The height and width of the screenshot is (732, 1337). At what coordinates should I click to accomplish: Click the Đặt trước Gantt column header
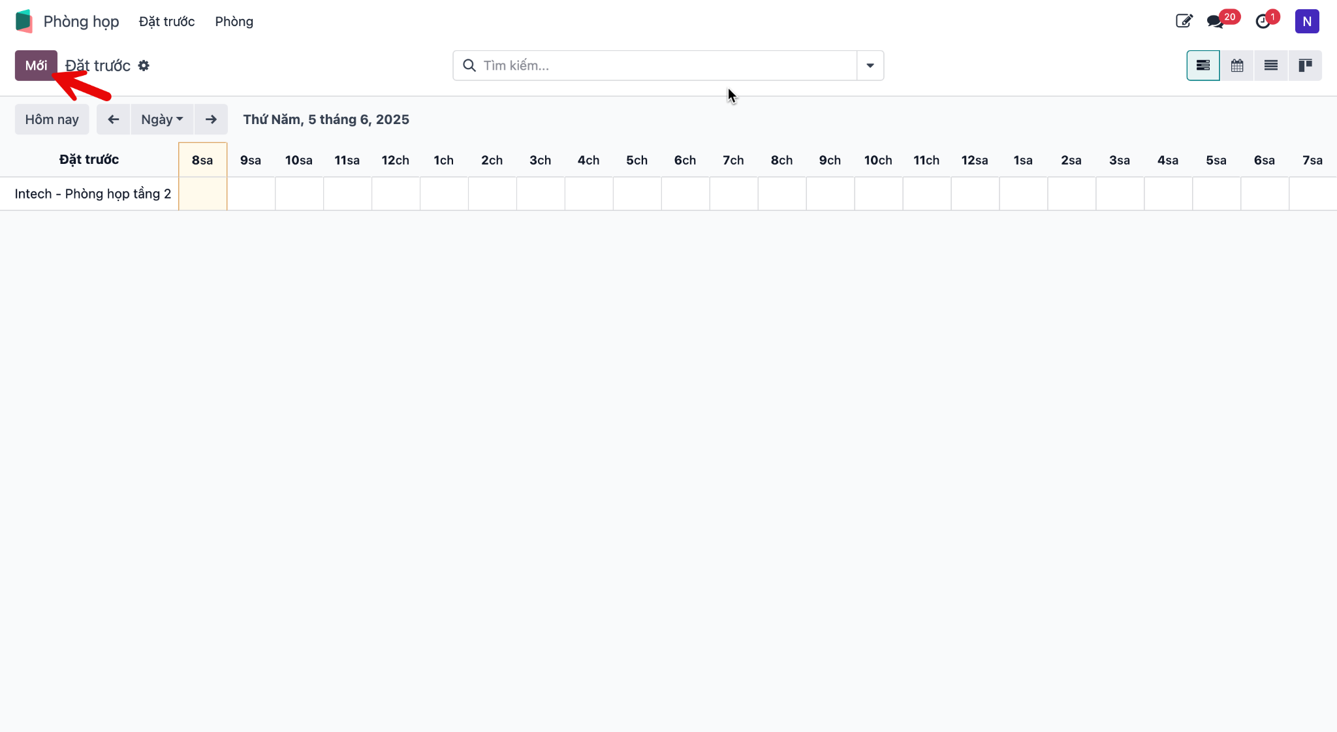[89, 159]
